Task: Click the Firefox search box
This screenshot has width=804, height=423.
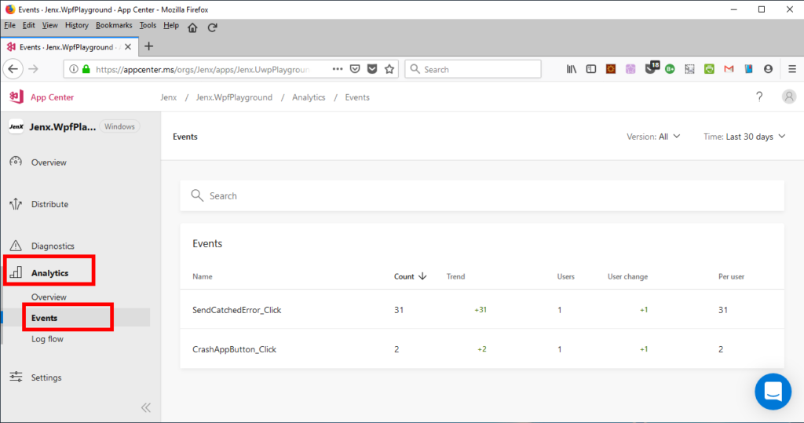Action: tap(473, 69)
